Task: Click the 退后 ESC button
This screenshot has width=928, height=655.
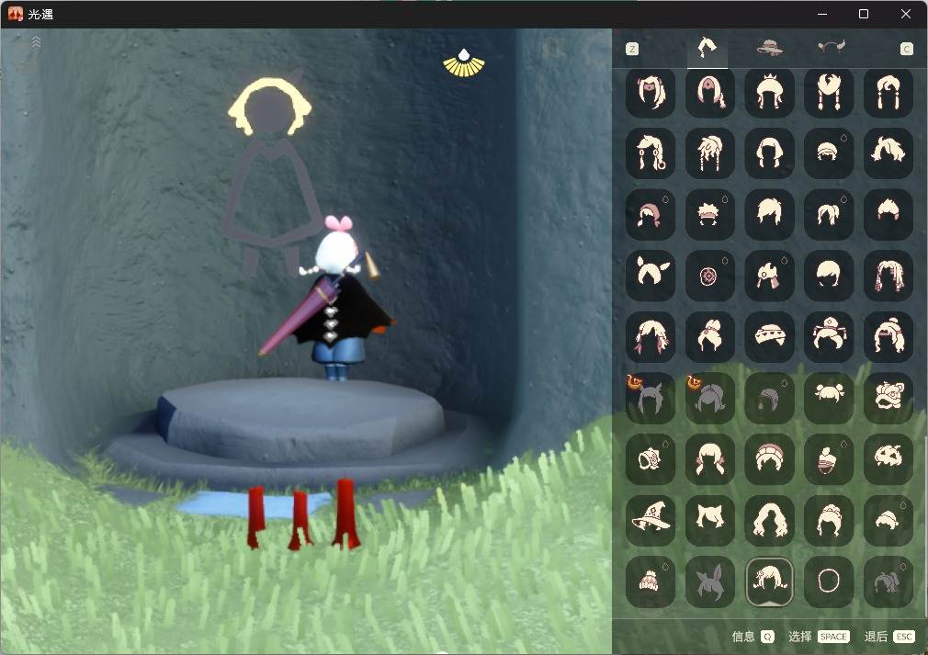Action: pyautogui.click(x=889, y=637)
